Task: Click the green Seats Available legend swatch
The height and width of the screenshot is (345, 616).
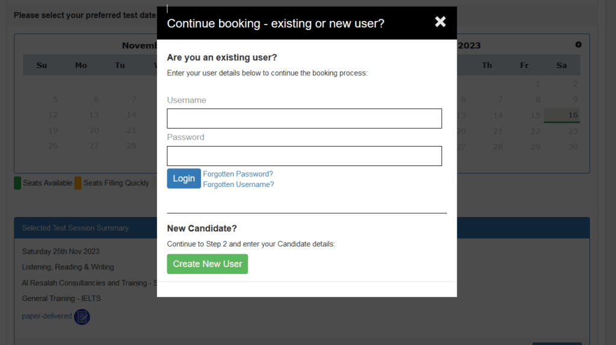Action: coord(17,183)
